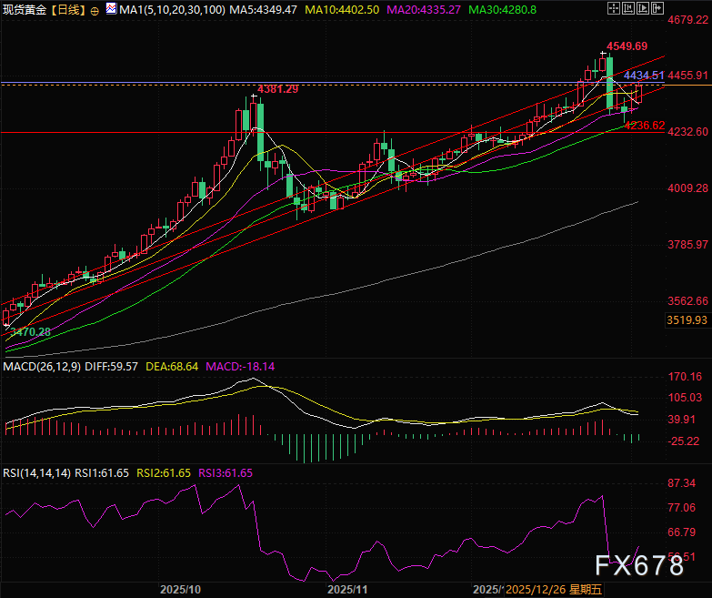712x598 pixels.
Task: Click the 3470.28 low price label
Action: [x=30, y=333]
